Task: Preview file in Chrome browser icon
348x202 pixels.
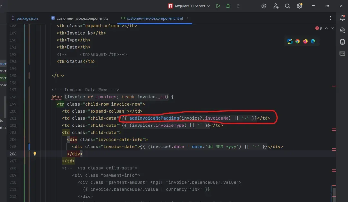Action: pyautogui.click(x=297, y=41)
